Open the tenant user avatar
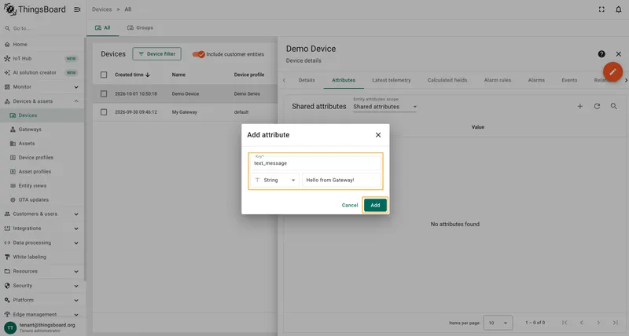Screen dimensions: 629x336 pos(10,327)
